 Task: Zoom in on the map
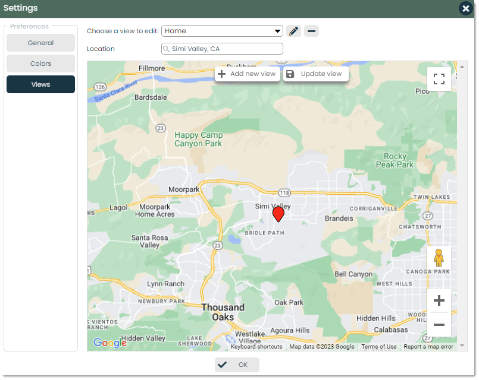pos(439,300)
